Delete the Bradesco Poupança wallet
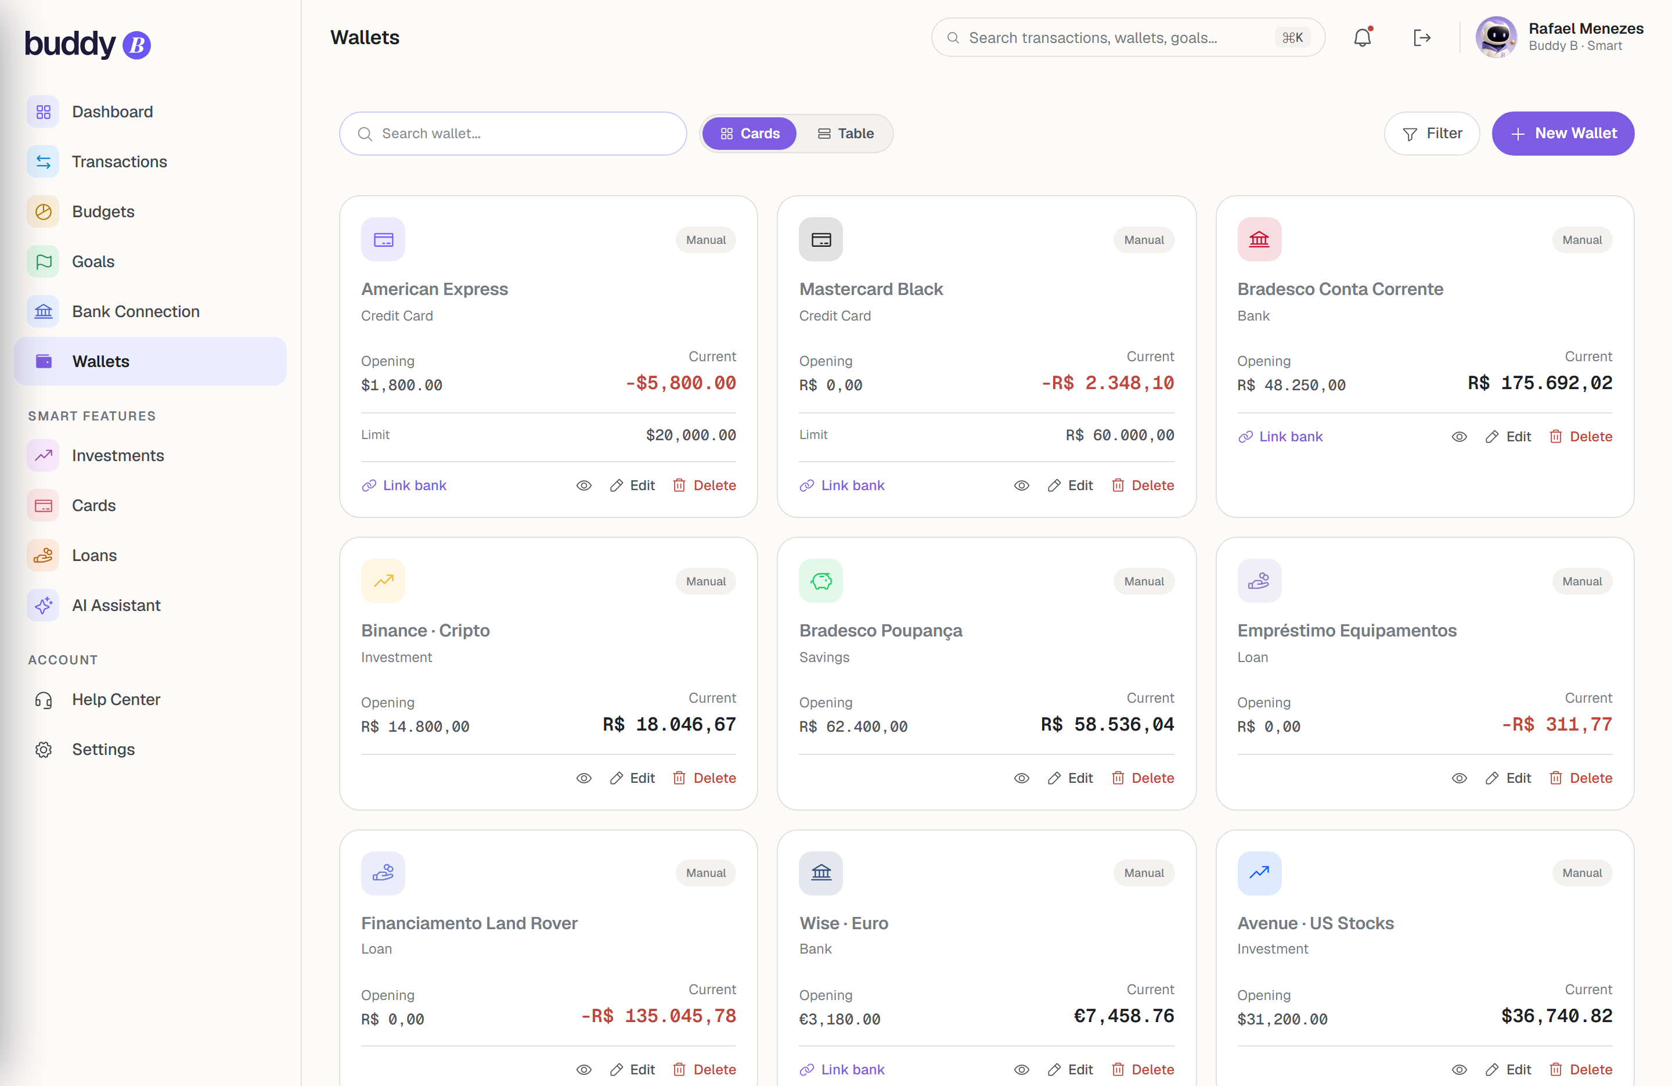 (x=1143, y=778)
